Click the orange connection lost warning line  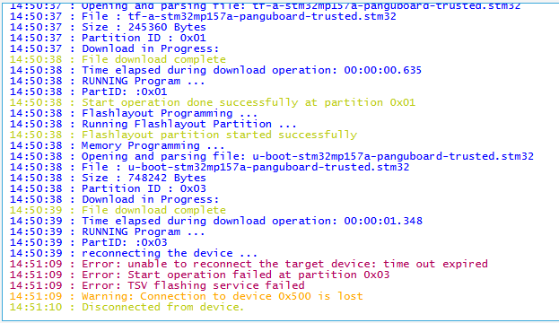[187, 296]
